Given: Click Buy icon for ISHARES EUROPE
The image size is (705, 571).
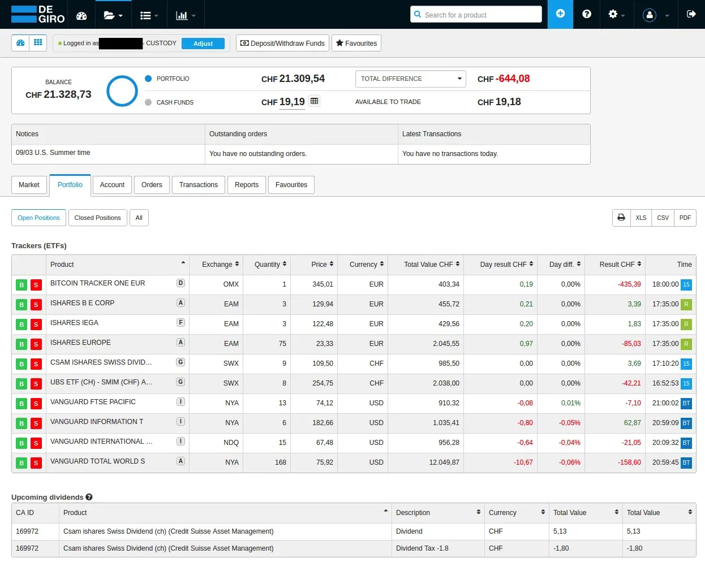Looking at the screenshot, I should pyautogui.click(x=22, y=344).
